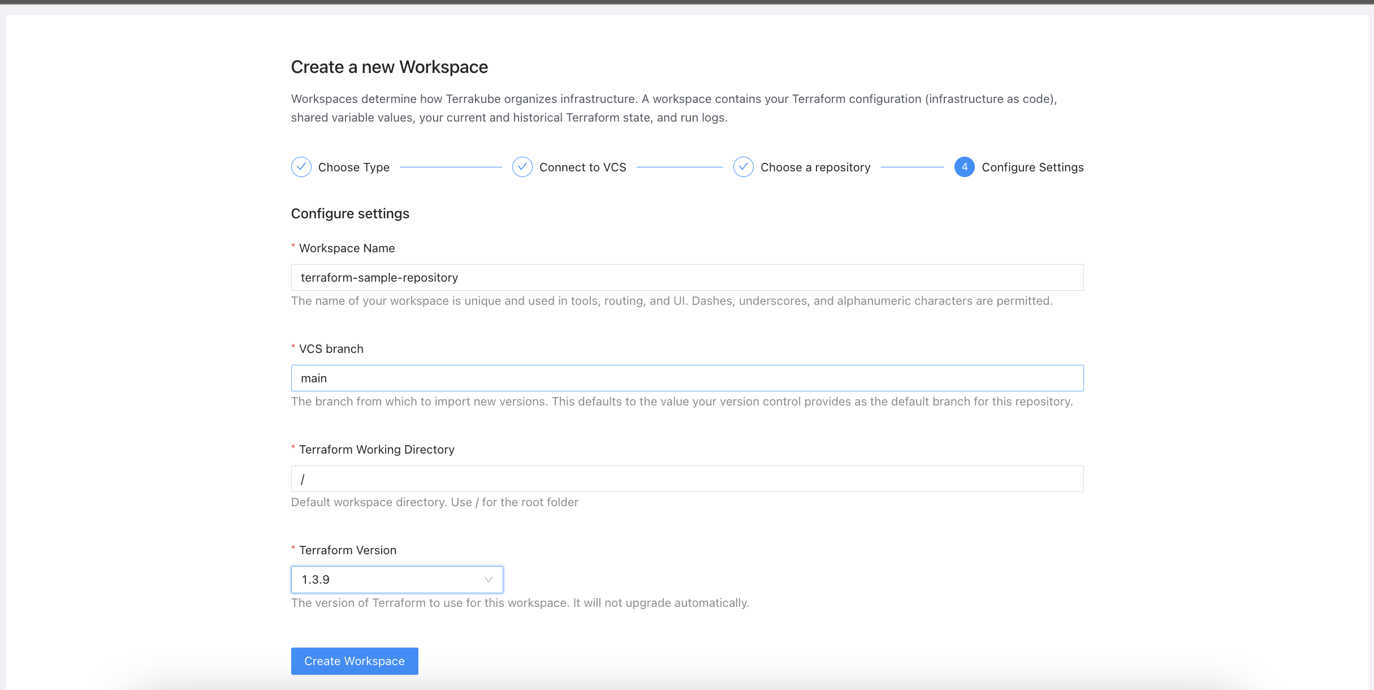Viewport: 1374px width, 690px height.
Task: Click the Choose a repository checkmark icon
Action: tap(743, 167)
